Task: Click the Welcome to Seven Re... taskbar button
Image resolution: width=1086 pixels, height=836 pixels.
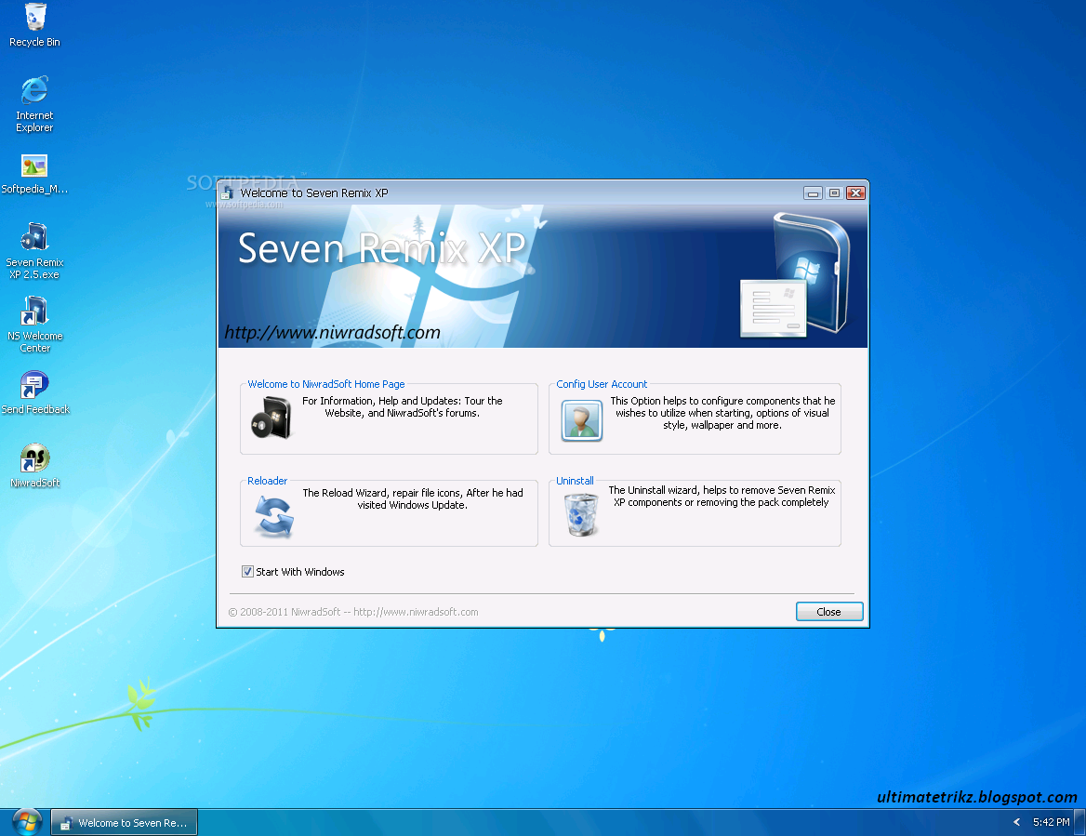Action: 125,822
